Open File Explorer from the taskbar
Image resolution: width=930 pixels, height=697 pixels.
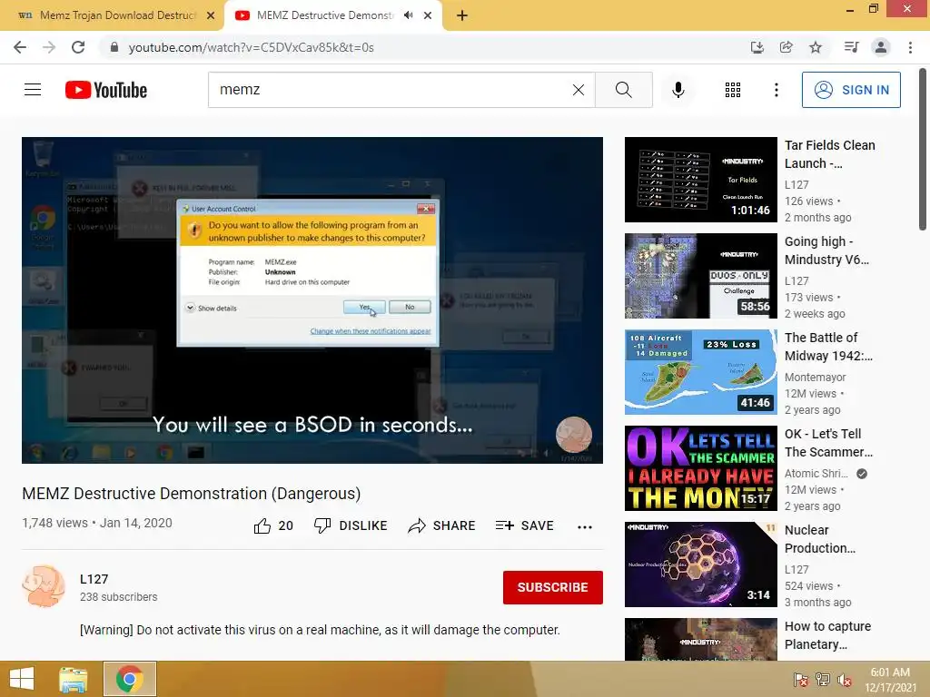coord(74,679)
